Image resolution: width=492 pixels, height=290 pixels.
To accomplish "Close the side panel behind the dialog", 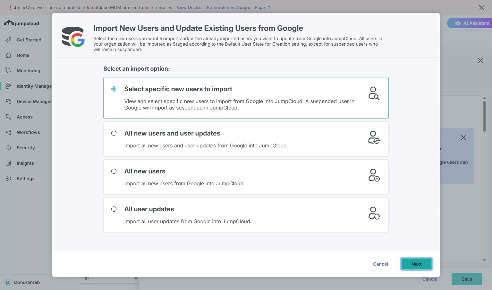I will [x=480, y=61].
